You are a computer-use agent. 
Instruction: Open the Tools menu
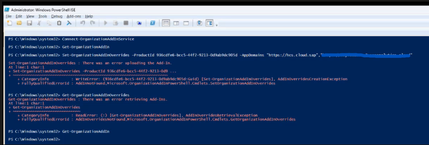click(x=43, y=16)
